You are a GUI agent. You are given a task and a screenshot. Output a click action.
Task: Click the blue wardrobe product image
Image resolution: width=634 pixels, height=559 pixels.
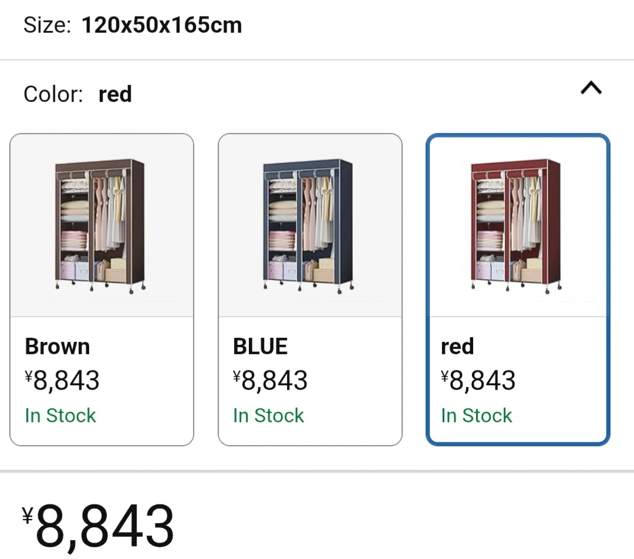[308, 226]
